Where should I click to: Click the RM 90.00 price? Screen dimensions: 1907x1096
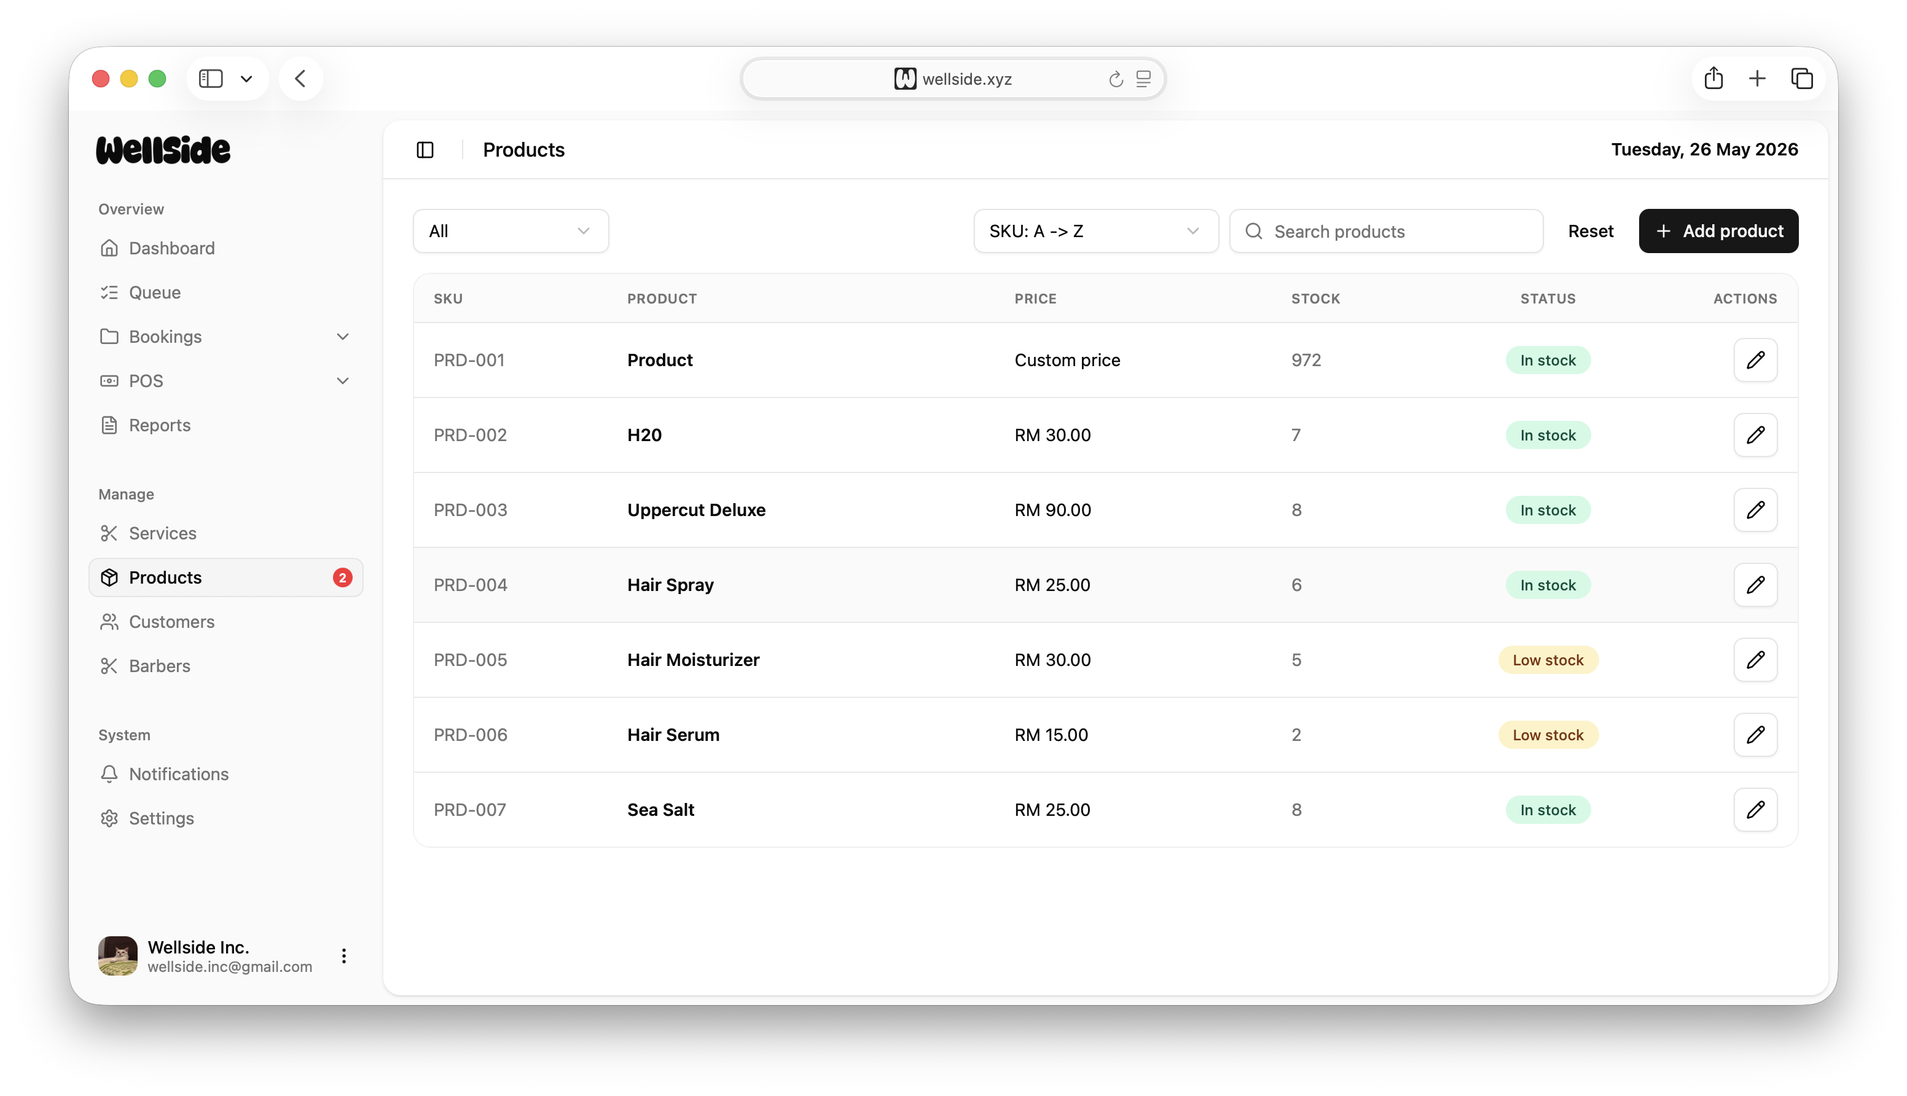click(1052, 510)
